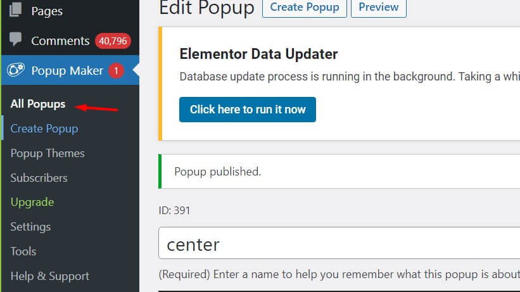Open the Popup Maker menu
The height and width of the screenshot is (292, 520).
[67, 70]
